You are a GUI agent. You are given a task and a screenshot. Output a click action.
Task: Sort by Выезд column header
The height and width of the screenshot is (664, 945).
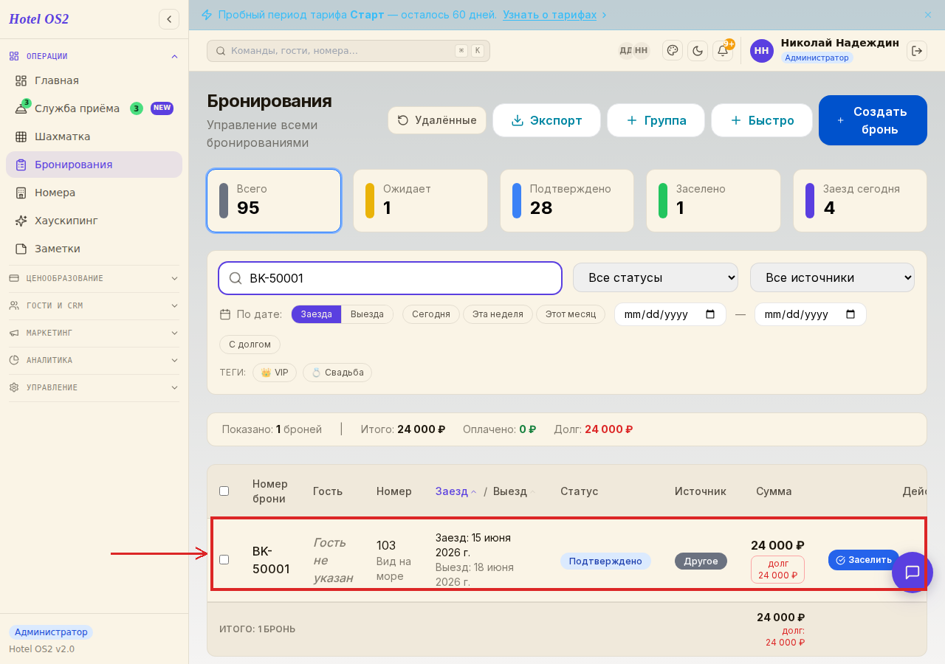click(x=514, y=491)
